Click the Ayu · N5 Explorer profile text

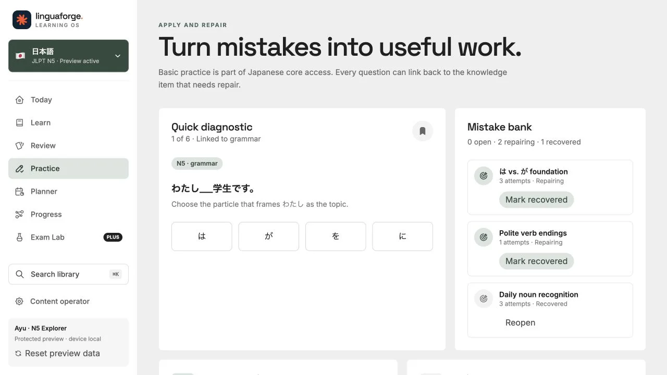tap(41, 329)
